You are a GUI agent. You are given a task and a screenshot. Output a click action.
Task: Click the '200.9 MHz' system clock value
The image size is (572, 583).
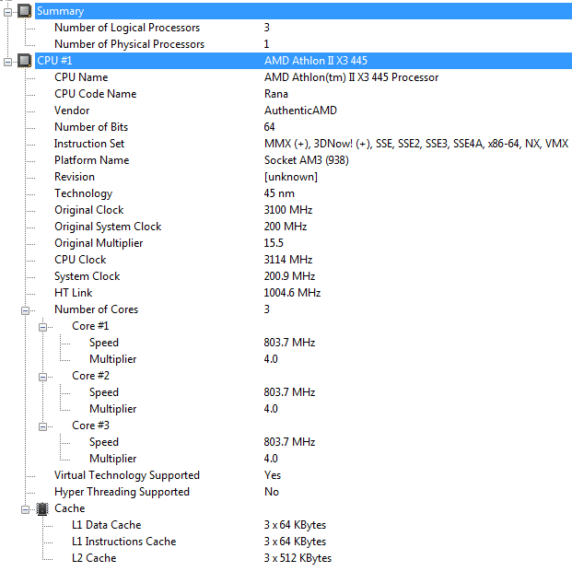(x=289, y=276)
